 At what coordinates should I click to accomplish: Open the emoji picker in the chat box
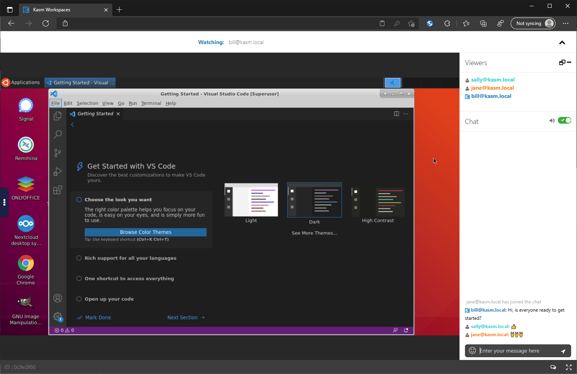472,350
